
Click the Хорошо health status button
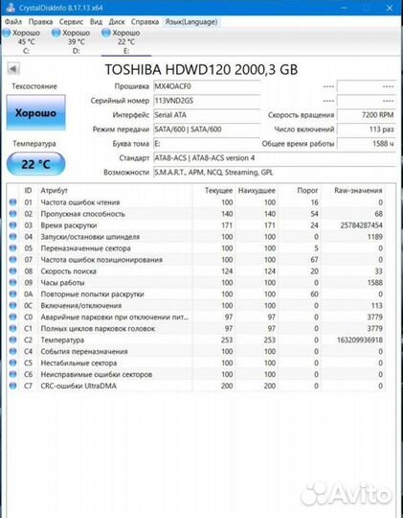click(36, 112)
